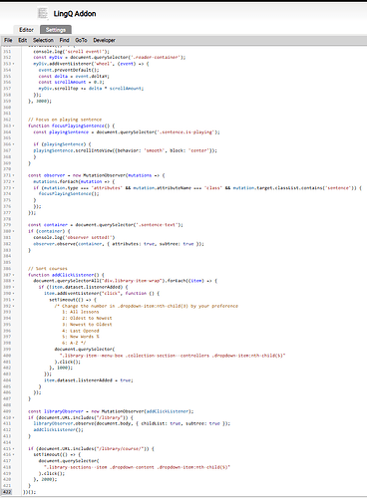Fold the if (container) block at line 380

14,231
